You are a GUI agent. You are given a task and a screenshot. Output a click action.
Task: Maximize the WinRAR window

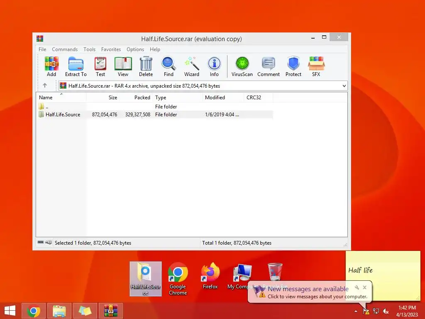click(324, 37)
